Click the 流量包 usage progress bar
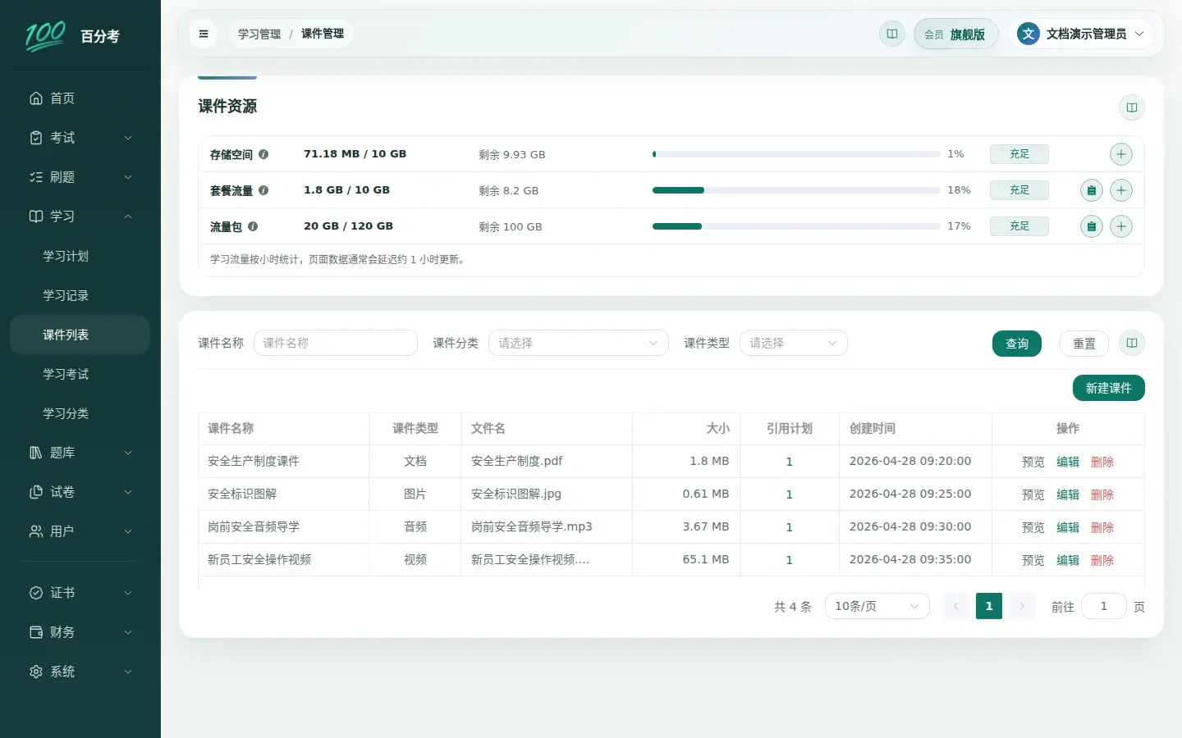The image size is (1182, 738). [x=796, y=226]
